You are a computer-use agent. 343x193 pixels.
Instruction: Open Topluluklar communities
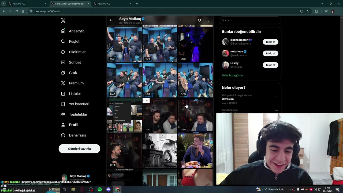coord(74,114)
